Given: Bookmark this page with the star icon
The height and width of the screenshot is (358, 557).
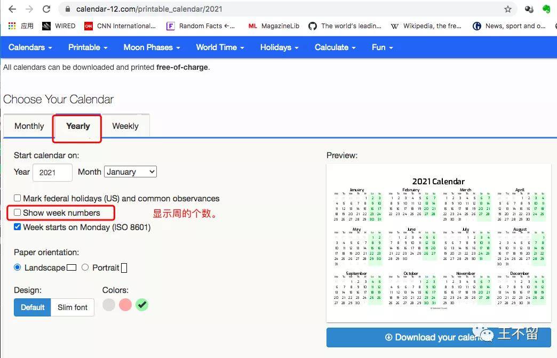Looking at the screenshot, I should pyautogui.click(x=507, y=9).
